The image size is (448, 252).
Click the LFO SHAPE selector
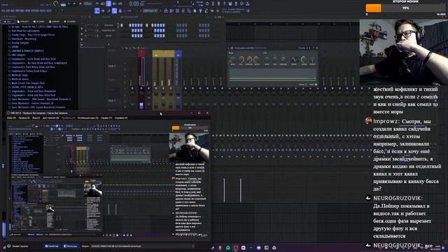coord(294,59)
